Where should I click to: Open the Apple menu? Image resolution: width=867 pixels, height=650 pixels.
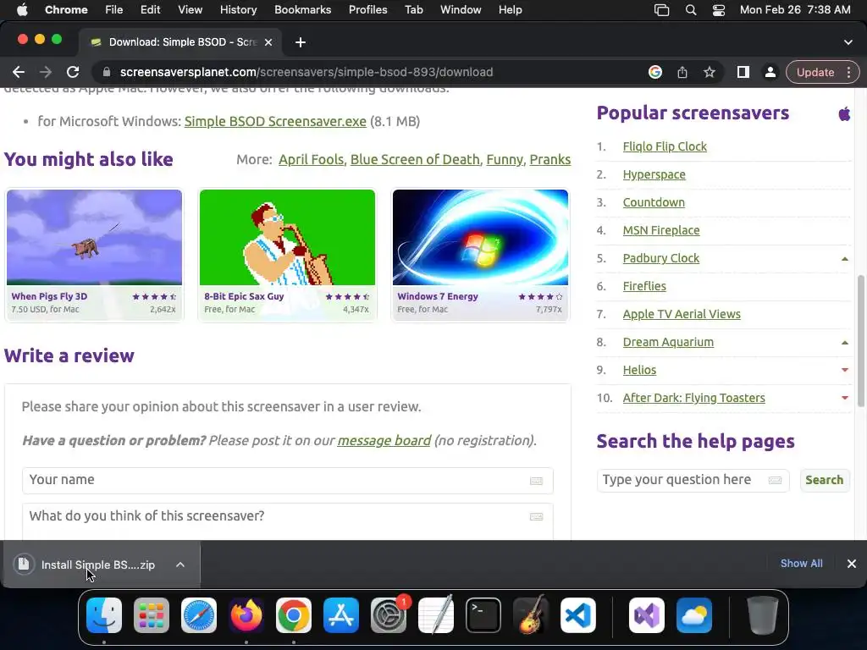22,10
